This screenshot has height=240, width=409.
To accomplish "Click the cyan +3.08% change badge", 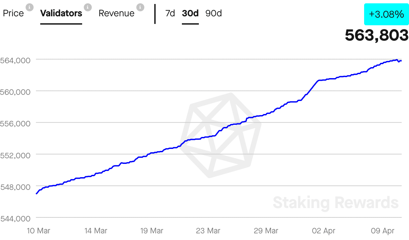I will pos(386,15).
